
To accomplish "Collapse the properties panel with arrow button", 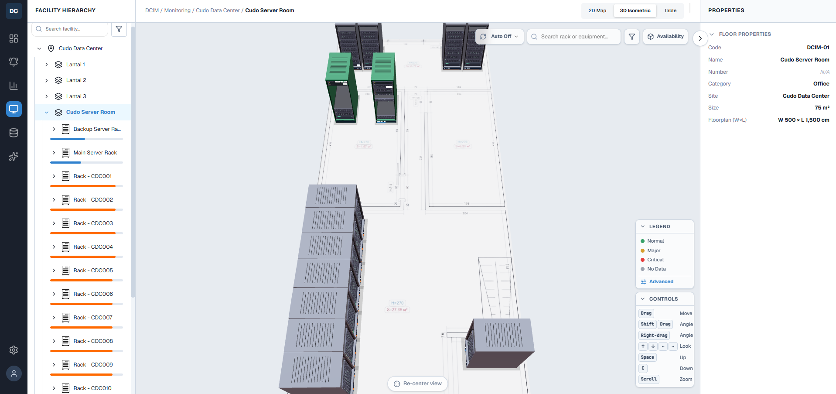I will [x=700, y=38].
